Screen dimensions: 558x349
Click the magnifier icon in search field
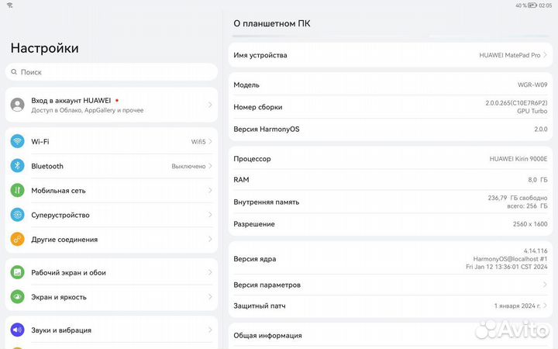coord(13,72)
